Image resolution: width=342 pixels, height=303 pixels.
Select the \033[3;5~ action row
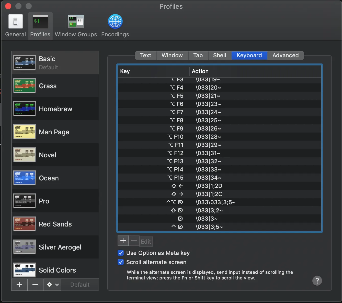pos(220,227)
